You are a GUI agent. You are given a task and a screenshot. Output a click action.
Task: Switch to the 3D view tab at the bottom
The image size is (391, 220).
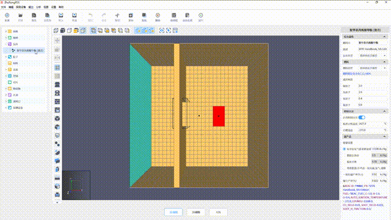point(195,212)
